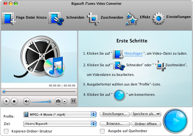Viewport: 193px width, 136px height.
Task: Open the Profile MPEG-4 Movie dropdown
Action: [60, 114]
